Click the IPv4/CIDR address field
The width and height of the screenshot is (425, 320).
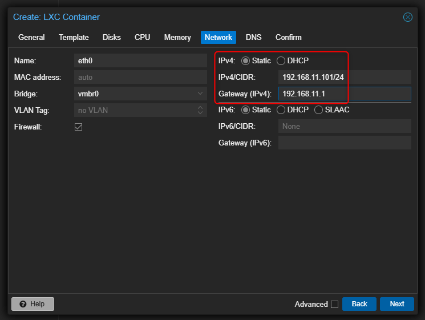click(344, 77)
